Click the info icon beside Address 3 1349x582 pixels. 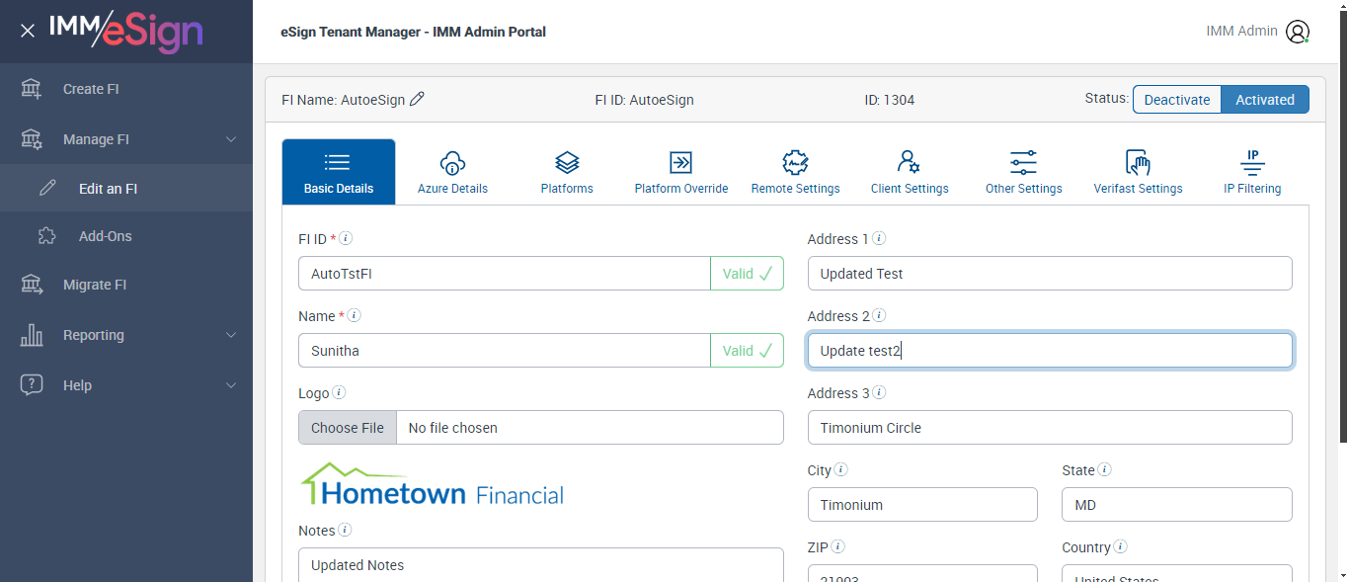[879, 392]
